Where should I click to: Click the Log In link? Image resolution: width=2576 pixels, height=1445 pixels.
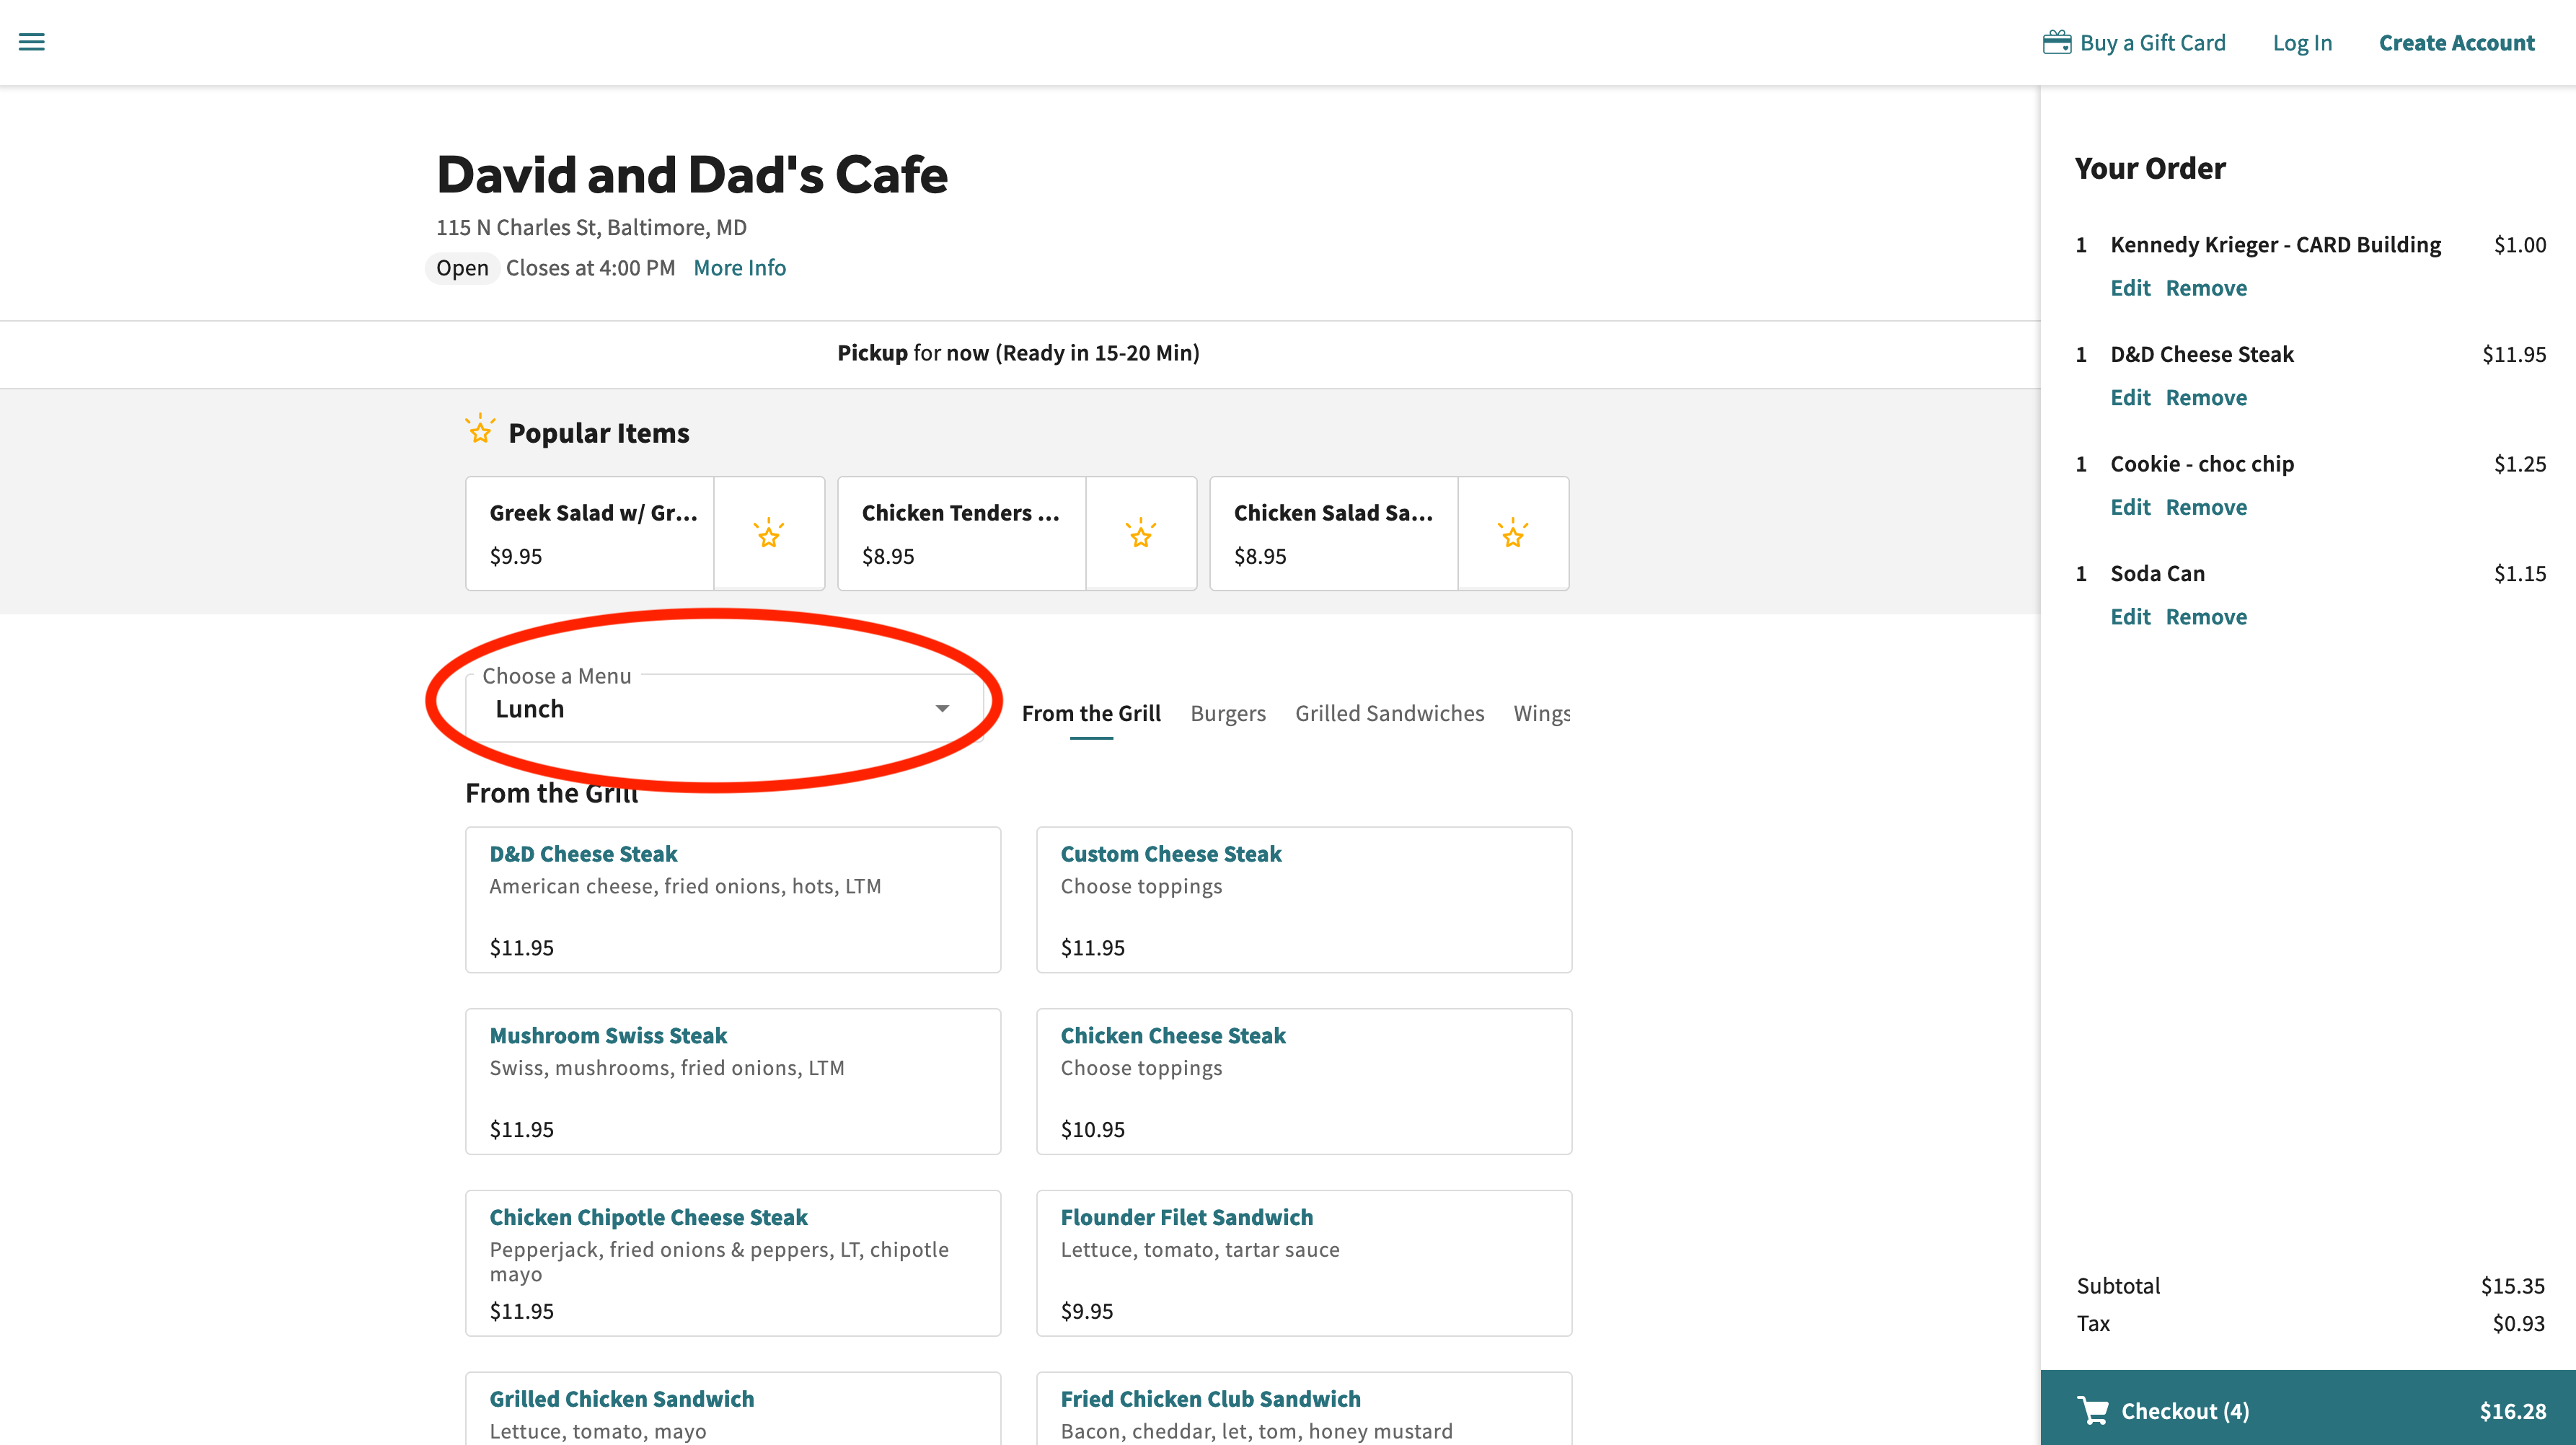coord(2301,43)
